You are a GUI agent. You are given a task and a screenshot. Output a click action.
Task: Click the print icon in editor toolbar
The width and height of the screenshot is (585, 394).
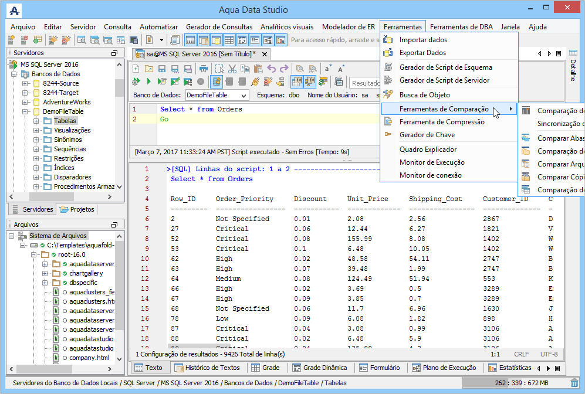pyautogui.click(x=204, y=69)
